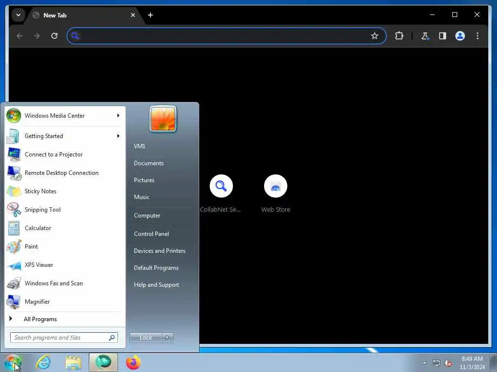The width and height of the screenshot is (497, 372).
Task: Expand All Programs list
Action: pos(65,319)
